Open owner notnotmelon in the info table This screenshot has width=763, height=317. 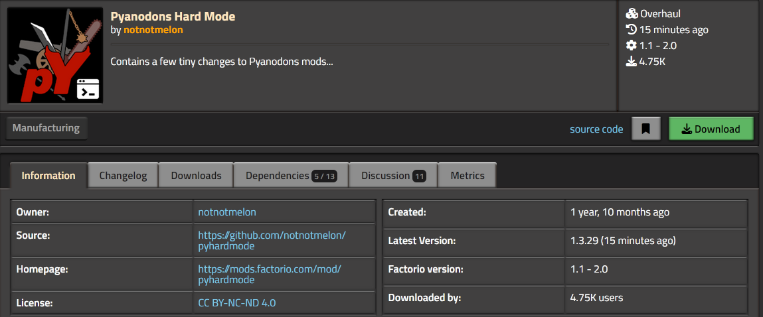pyautogui.click(x=226, y=212)
